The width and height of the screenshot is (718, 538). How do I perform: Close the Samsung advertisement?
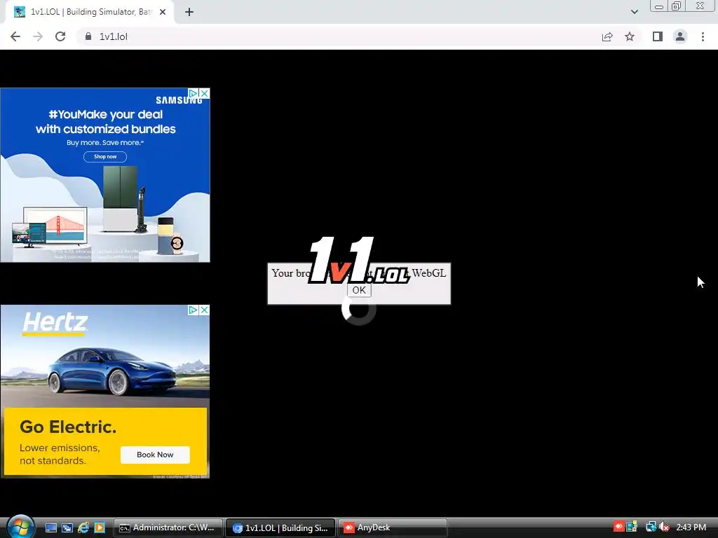[204, 93]
